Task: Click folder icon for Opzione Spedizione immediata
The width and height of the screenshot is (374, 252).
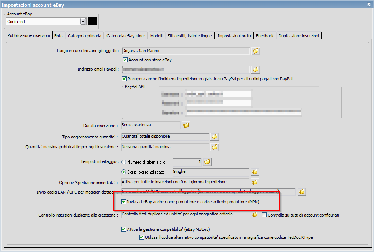Action: coord(255,182)
